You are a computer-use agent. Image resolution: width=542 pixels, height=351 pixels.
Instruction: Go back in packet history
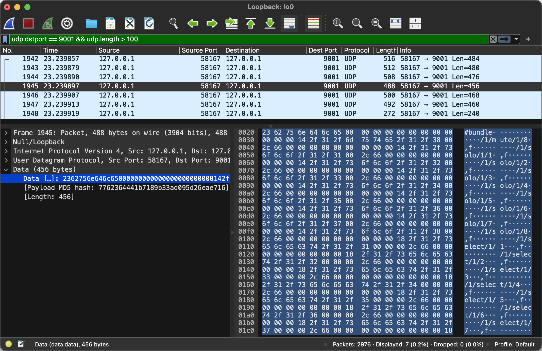pyautogui.click(x=193, y=24)
